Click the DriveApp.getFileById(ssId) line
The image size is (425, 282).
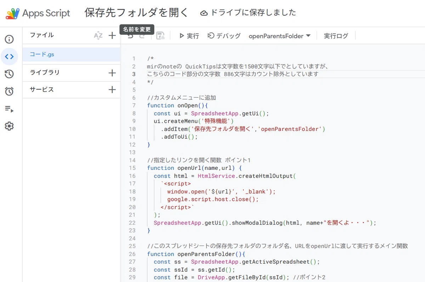click(239, 277)
